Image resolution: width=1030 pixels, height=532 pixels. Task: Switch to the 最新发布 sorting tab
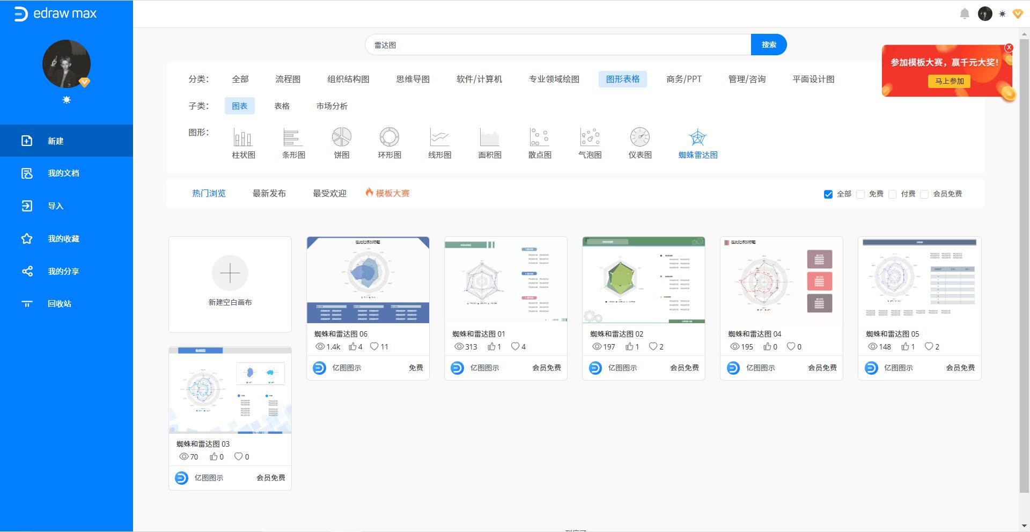tap(269, 193)
